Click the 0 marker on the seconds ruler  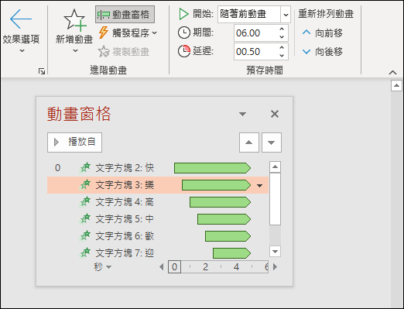174,267
